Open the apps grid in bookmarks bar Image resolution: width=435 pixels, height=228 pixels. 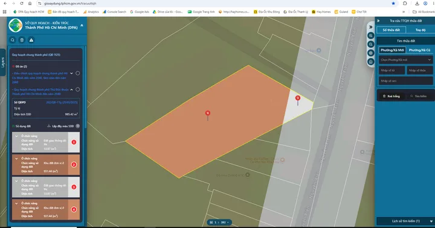tap(4, 11)
